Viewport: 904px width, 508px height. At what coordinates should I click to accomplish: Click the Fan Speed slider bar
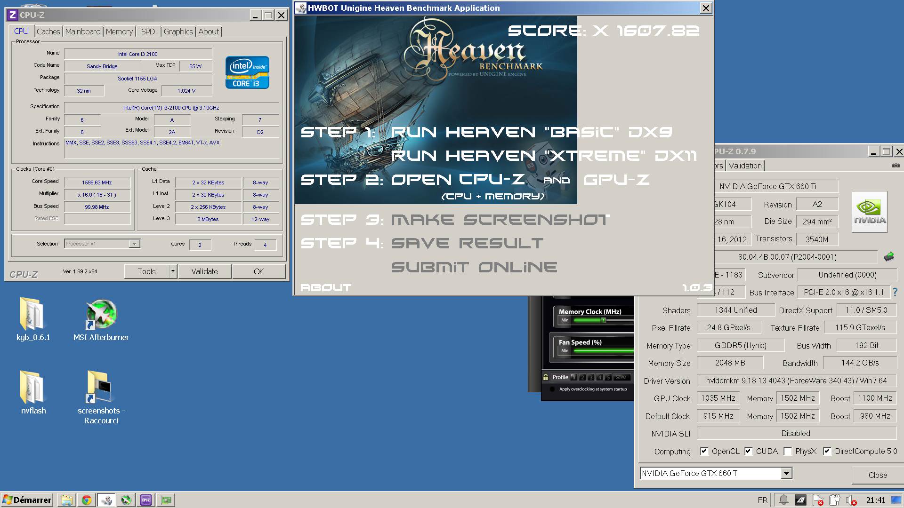[x=604, y=351]
